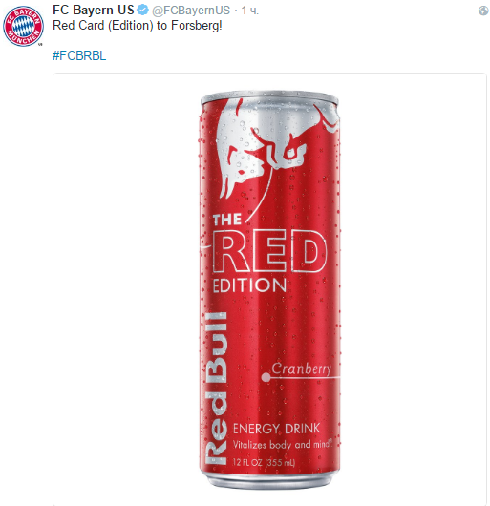Click the blue verified badge checkmark
The image size is (490, 506).
(142, 10)
